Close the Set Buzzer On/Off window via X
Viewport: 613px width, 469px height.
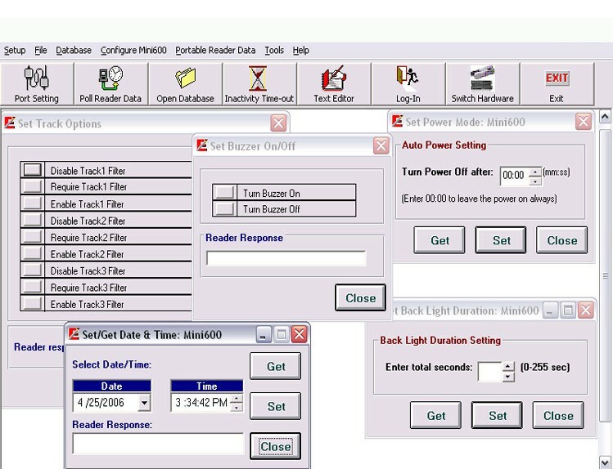tap(381, 146)
